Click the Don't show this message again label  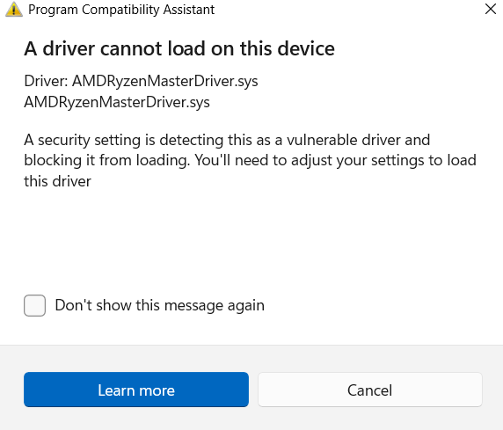pos(159,305)
